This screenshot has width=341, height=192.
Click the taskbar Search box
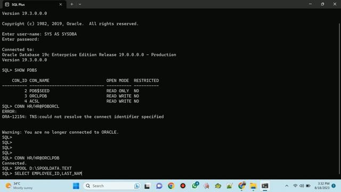[112, 186]
